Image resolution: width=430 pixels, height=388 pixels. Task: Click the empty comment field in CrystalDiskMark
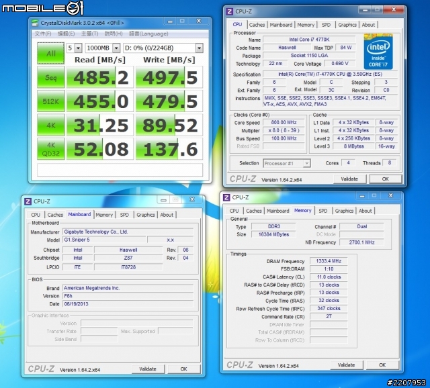(120, 170)
